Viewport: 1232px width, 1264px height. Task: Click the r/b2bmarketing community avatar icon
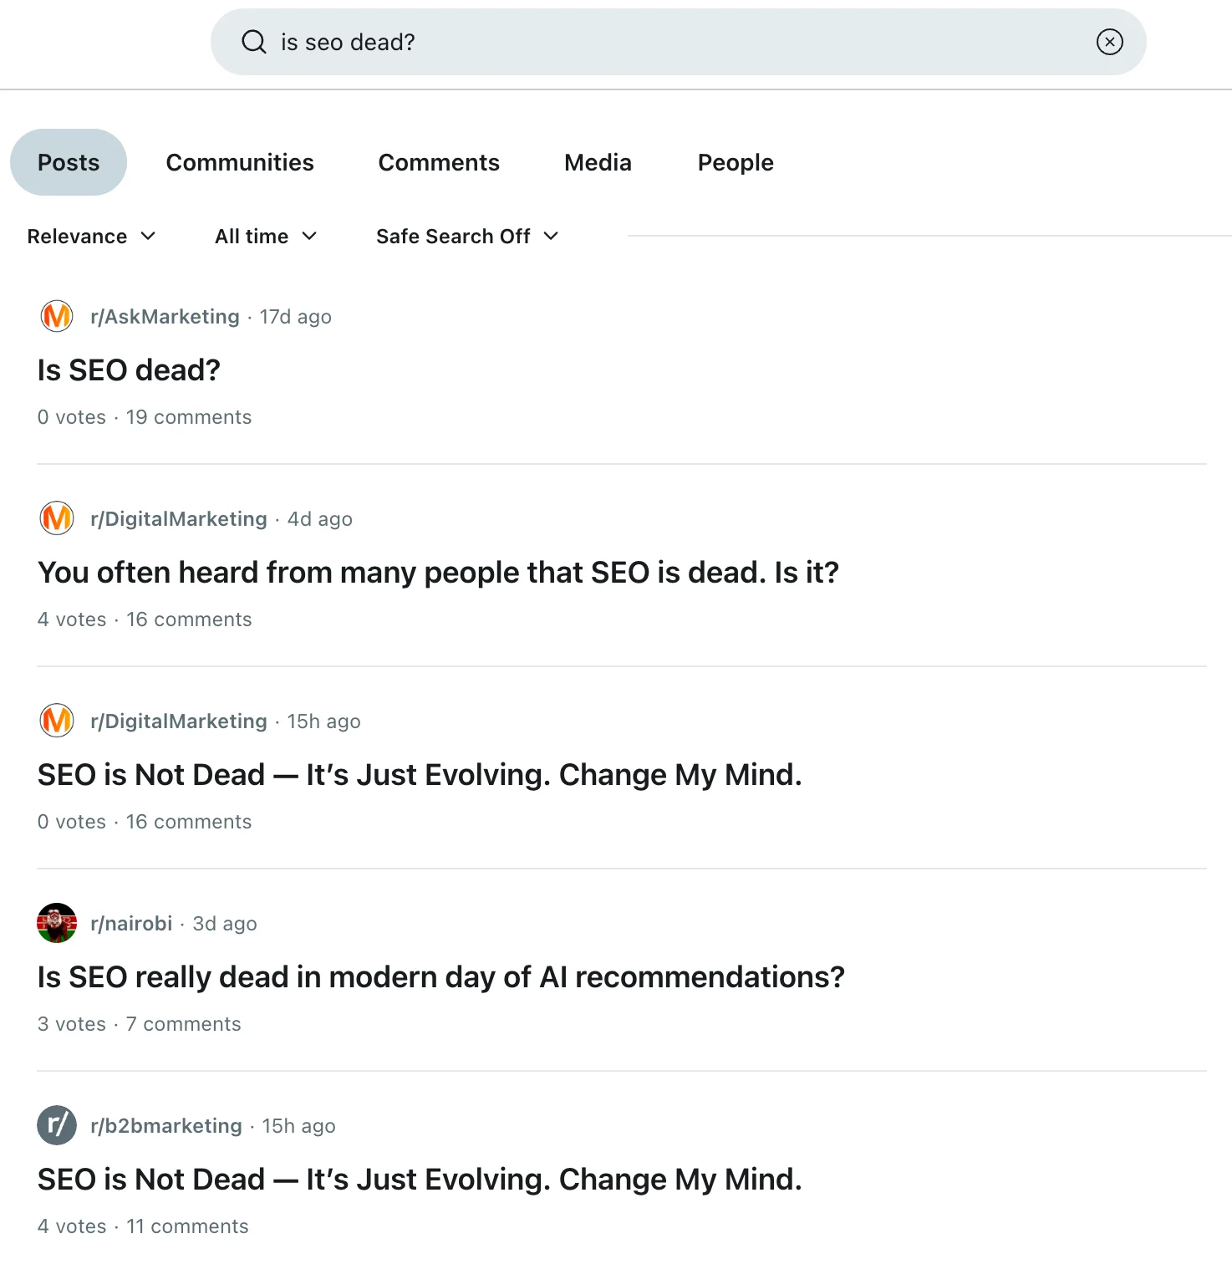(x=57, y=1126)
